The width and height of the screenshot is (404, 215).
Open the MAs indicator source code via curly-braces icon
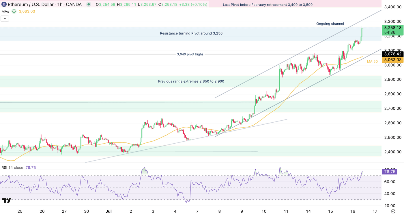coord(13,11)
